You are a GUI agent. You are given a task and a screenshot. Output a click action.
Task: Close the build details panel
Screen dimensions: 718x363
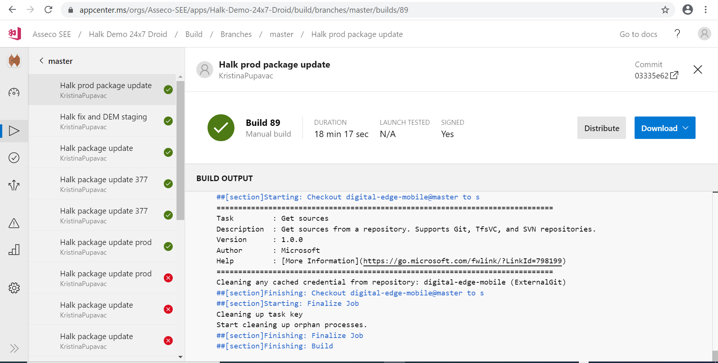click(698, 69)
